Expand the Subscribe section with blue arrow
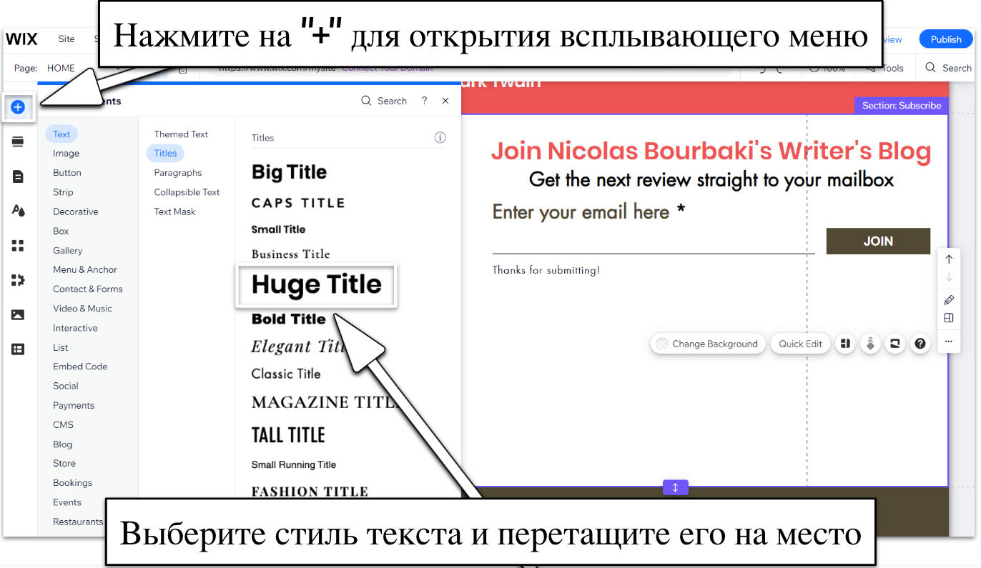981x568 pixels. pos(675,487)
